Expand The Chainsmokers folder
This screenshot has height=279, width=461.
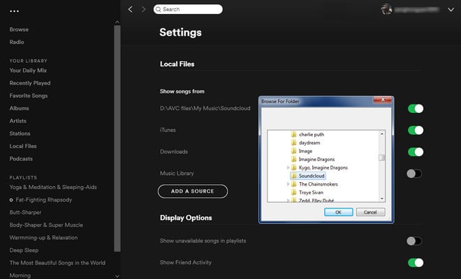click(288, 184)
